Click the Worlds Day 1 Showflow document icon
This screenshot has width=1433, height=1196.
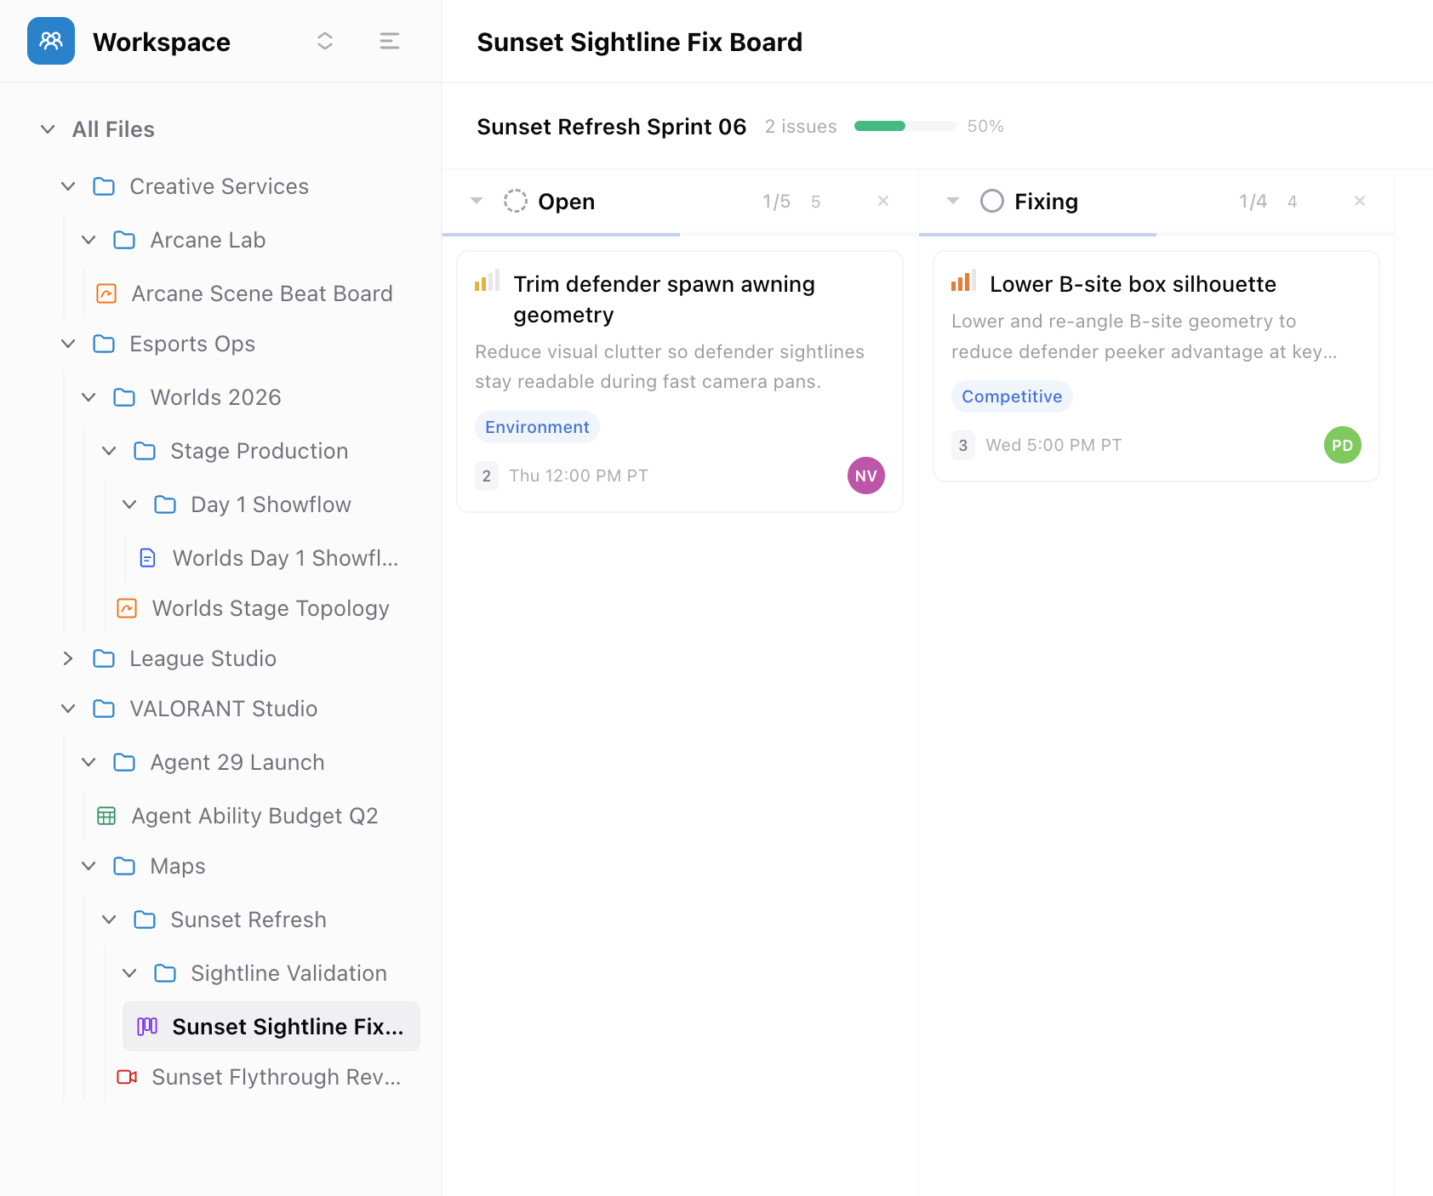tap(147, 558)
